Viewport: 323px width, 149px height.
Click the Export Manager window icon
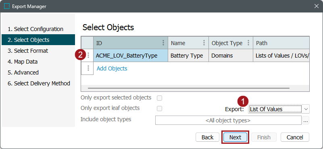click(7, 6)
